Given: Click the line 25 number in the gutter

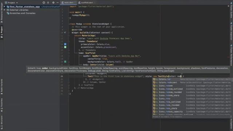Looking at the screenshot, I should pos(62,76).
